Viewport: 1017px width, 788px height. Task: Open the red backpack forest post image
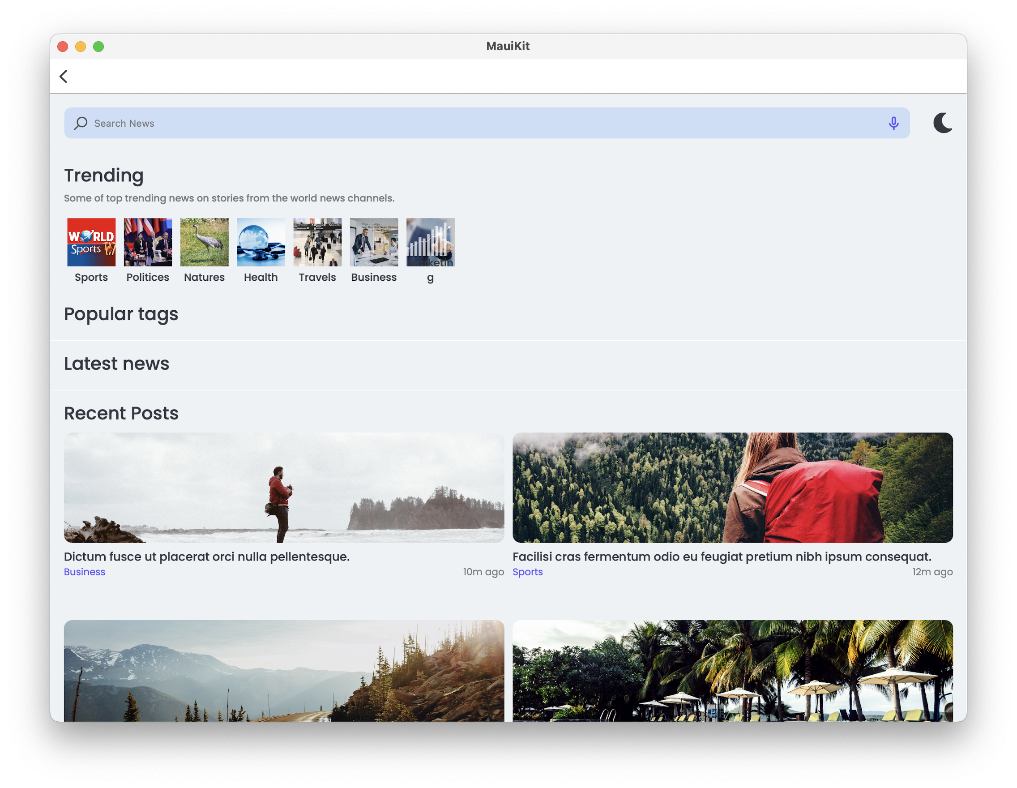click(732, 487)
